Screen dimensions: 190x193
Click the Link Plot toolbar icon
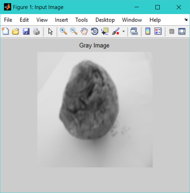(134, 31)
